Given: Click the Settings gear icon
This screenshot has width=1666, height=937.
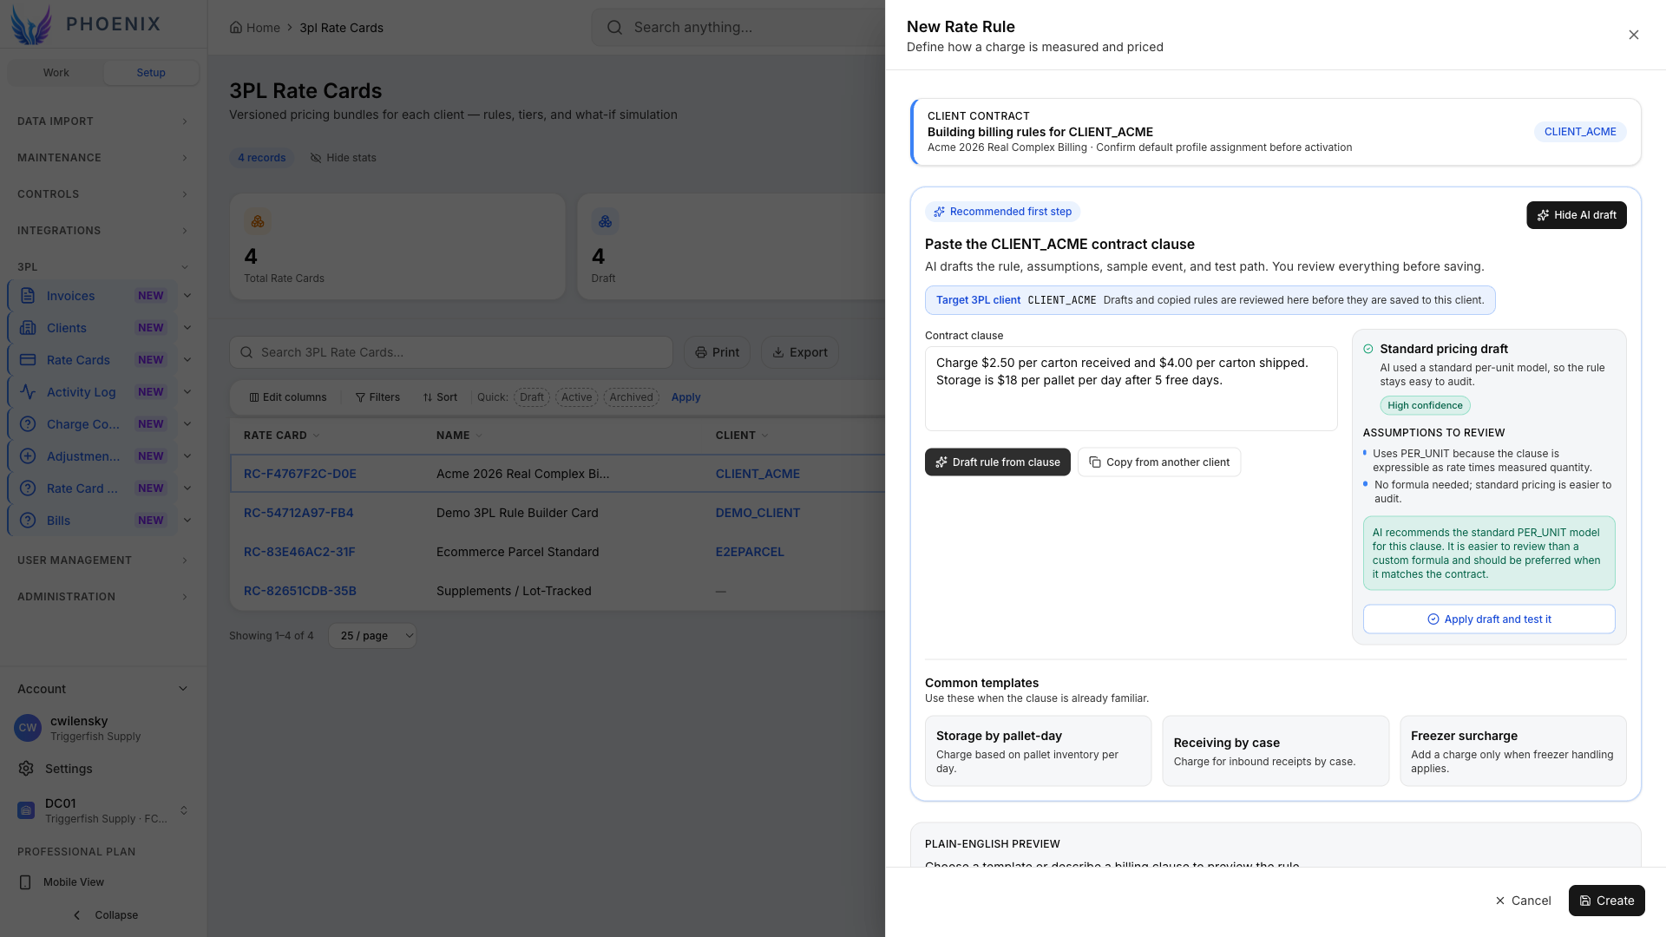Looking at the screenshot, I should click(26, 769).
